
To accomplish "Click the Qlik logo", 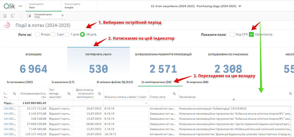I will (9, 6).
